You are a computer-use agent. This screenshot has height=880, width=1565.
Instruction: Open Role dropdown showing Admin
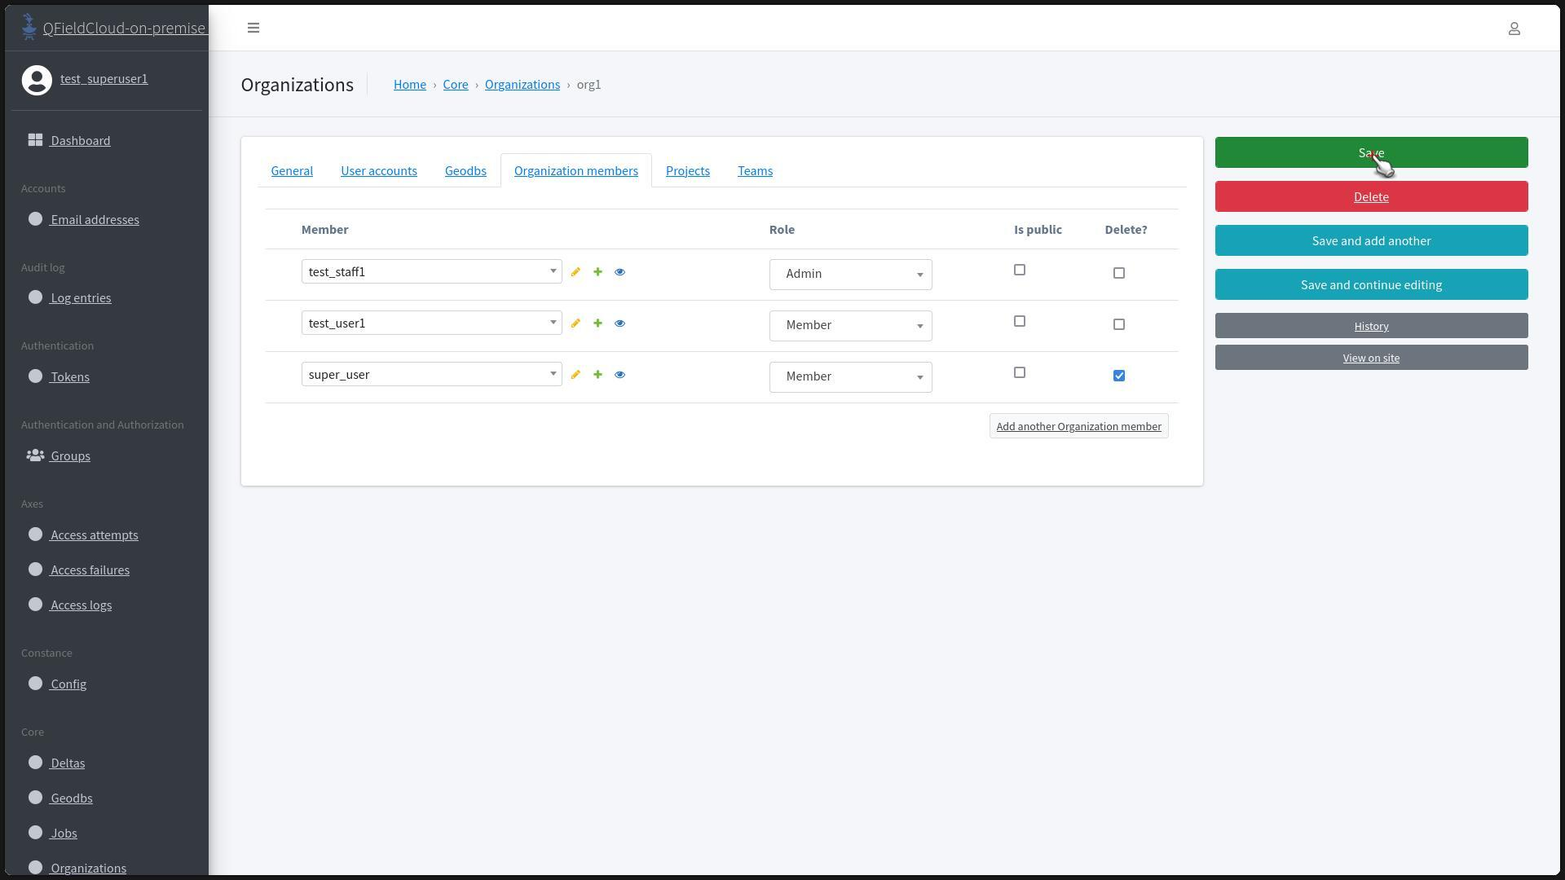click(x=850, y=274)
